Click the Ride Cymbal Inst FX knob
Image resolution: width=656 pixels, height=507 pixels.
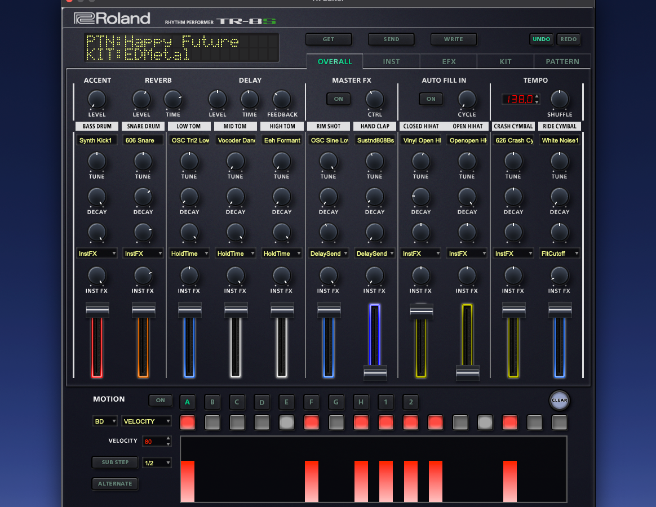[559, 275]
